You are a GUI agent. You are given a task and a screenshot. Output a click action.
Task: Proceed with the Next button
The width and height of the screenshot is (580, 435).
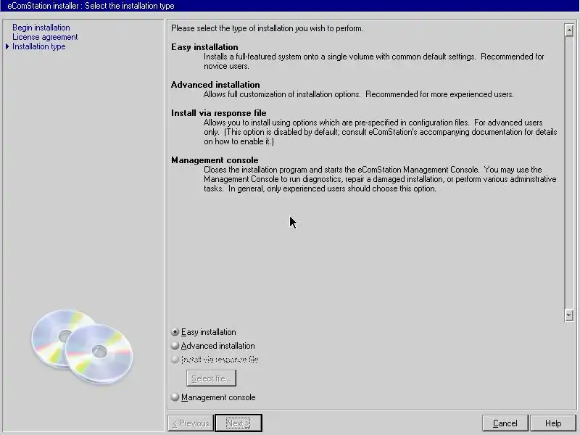(239, 423)
